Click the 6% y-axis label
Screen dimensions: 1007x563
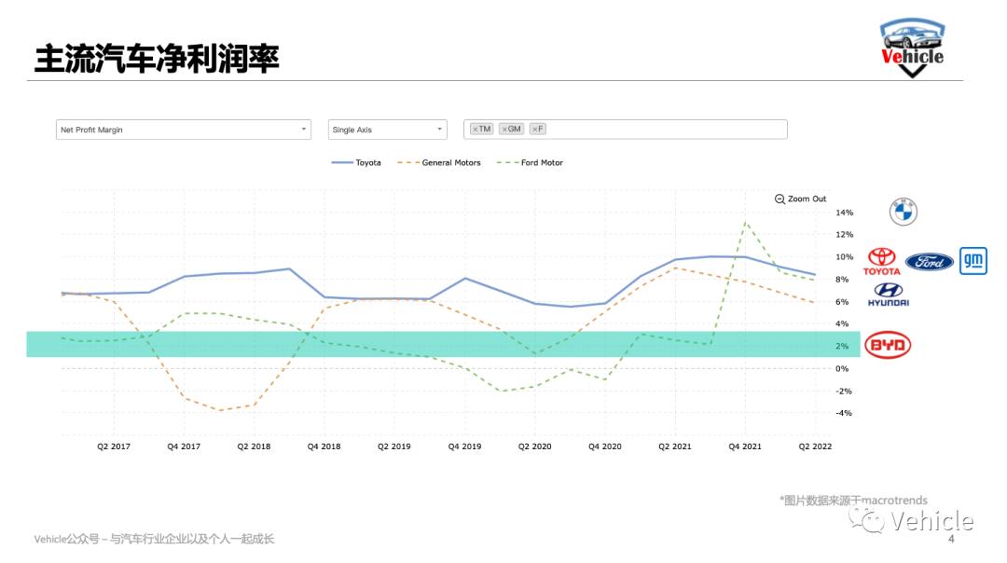pos(842,302)
